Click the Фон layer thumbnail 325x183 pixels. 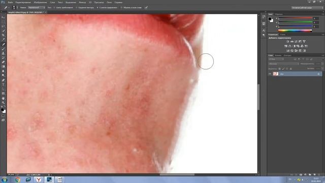tap(276, 74)
